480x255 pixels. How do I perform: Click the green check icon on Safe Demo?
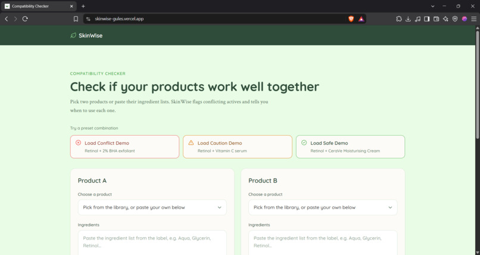304,142
